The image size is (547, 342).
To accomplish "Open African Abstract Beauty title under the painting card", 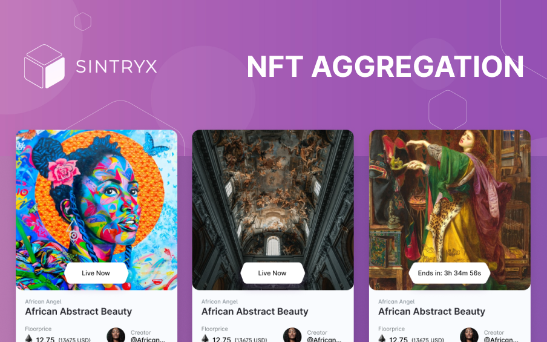I will click(x=431, y=311).
